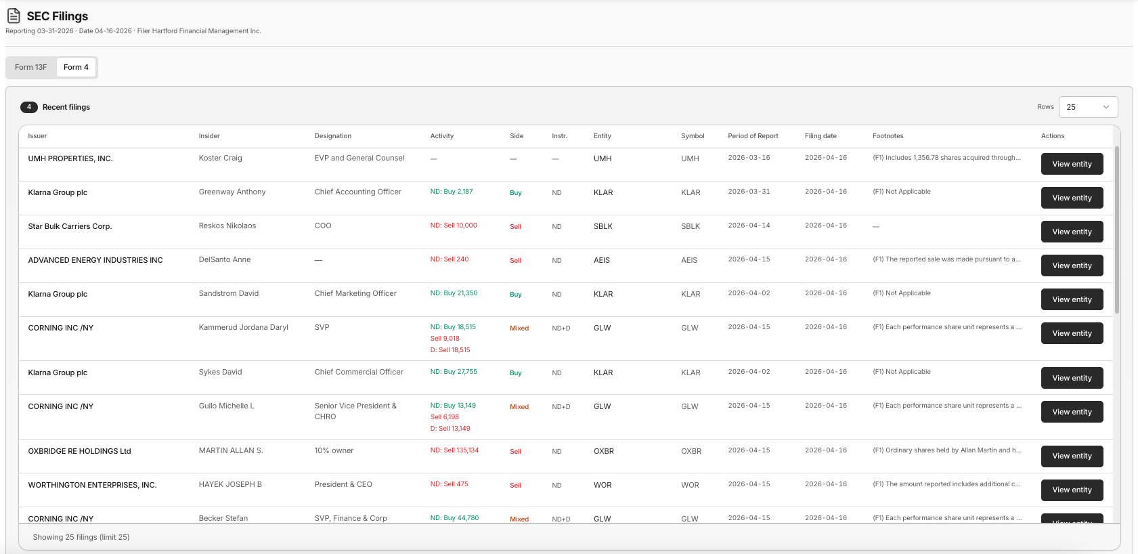Click the recent filings count badge
This screenshot has height=554, width=1138.
(29, 107)
